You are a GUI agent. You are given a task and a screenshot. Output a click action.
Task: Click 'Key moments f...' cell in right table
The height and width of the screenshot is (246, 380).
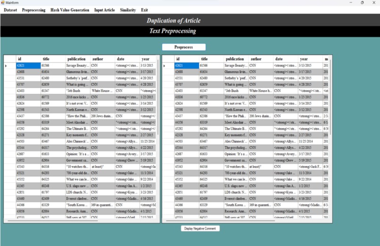coord(236,135)
